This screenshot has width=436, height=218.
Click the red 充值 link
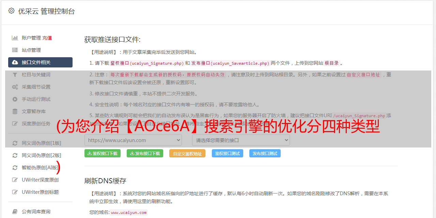point(47,38)
